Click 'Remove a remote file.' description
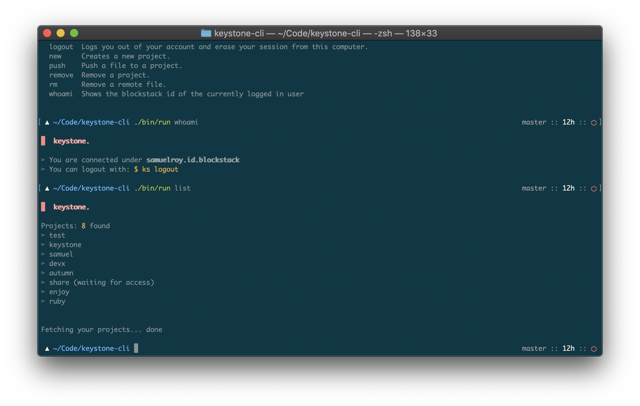Screen dimensions: 640x406 click(x=124, y=84)
